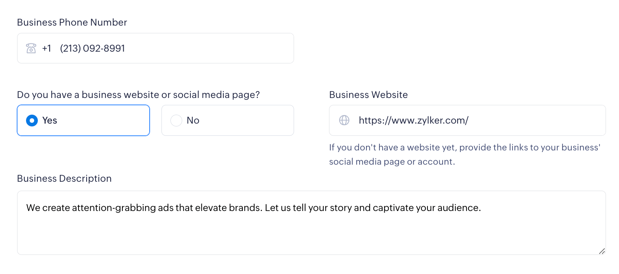Select the "No" radio button circle
This screenshot has height=274, width=619.
tap(176, 120)
